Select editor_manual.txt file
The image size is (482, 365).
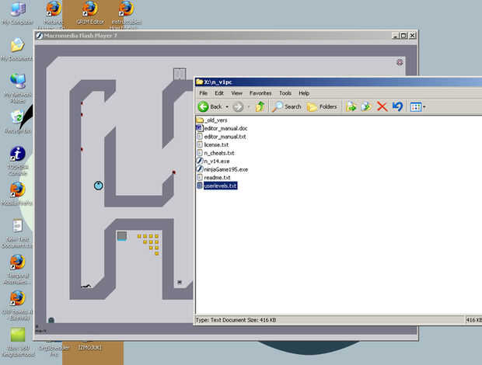coord(222,137)
